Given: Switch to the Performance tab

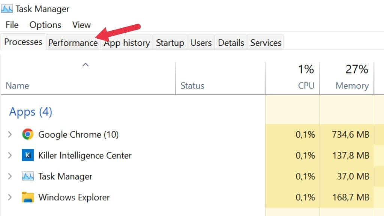Looking at the screenshot, I should coord(73,43).
